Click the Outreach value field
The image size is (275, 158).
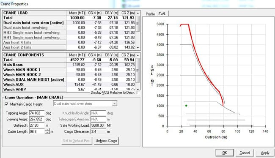(x=37, y=125)
